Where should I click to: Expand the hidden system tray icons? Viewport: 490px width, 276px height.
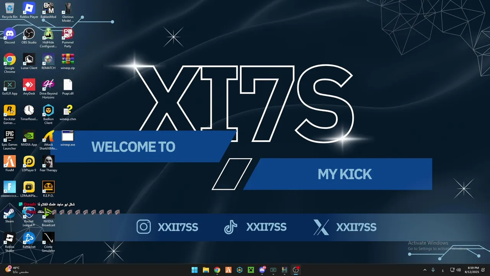click(x=425, y=270)
